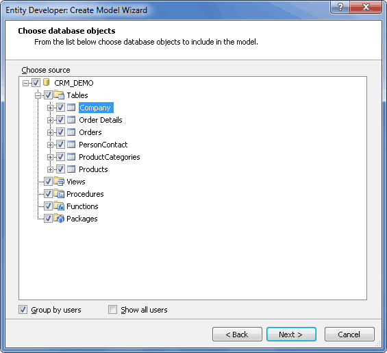This screenshot has width=387, height=353.
Task: Select the Packages label
Action: [x=82, y=219]
